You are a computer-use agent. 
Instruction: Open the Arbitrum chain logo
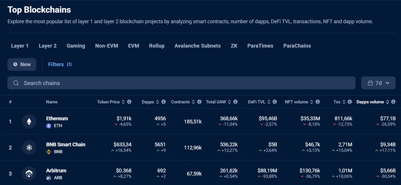[x=29, y=173]
